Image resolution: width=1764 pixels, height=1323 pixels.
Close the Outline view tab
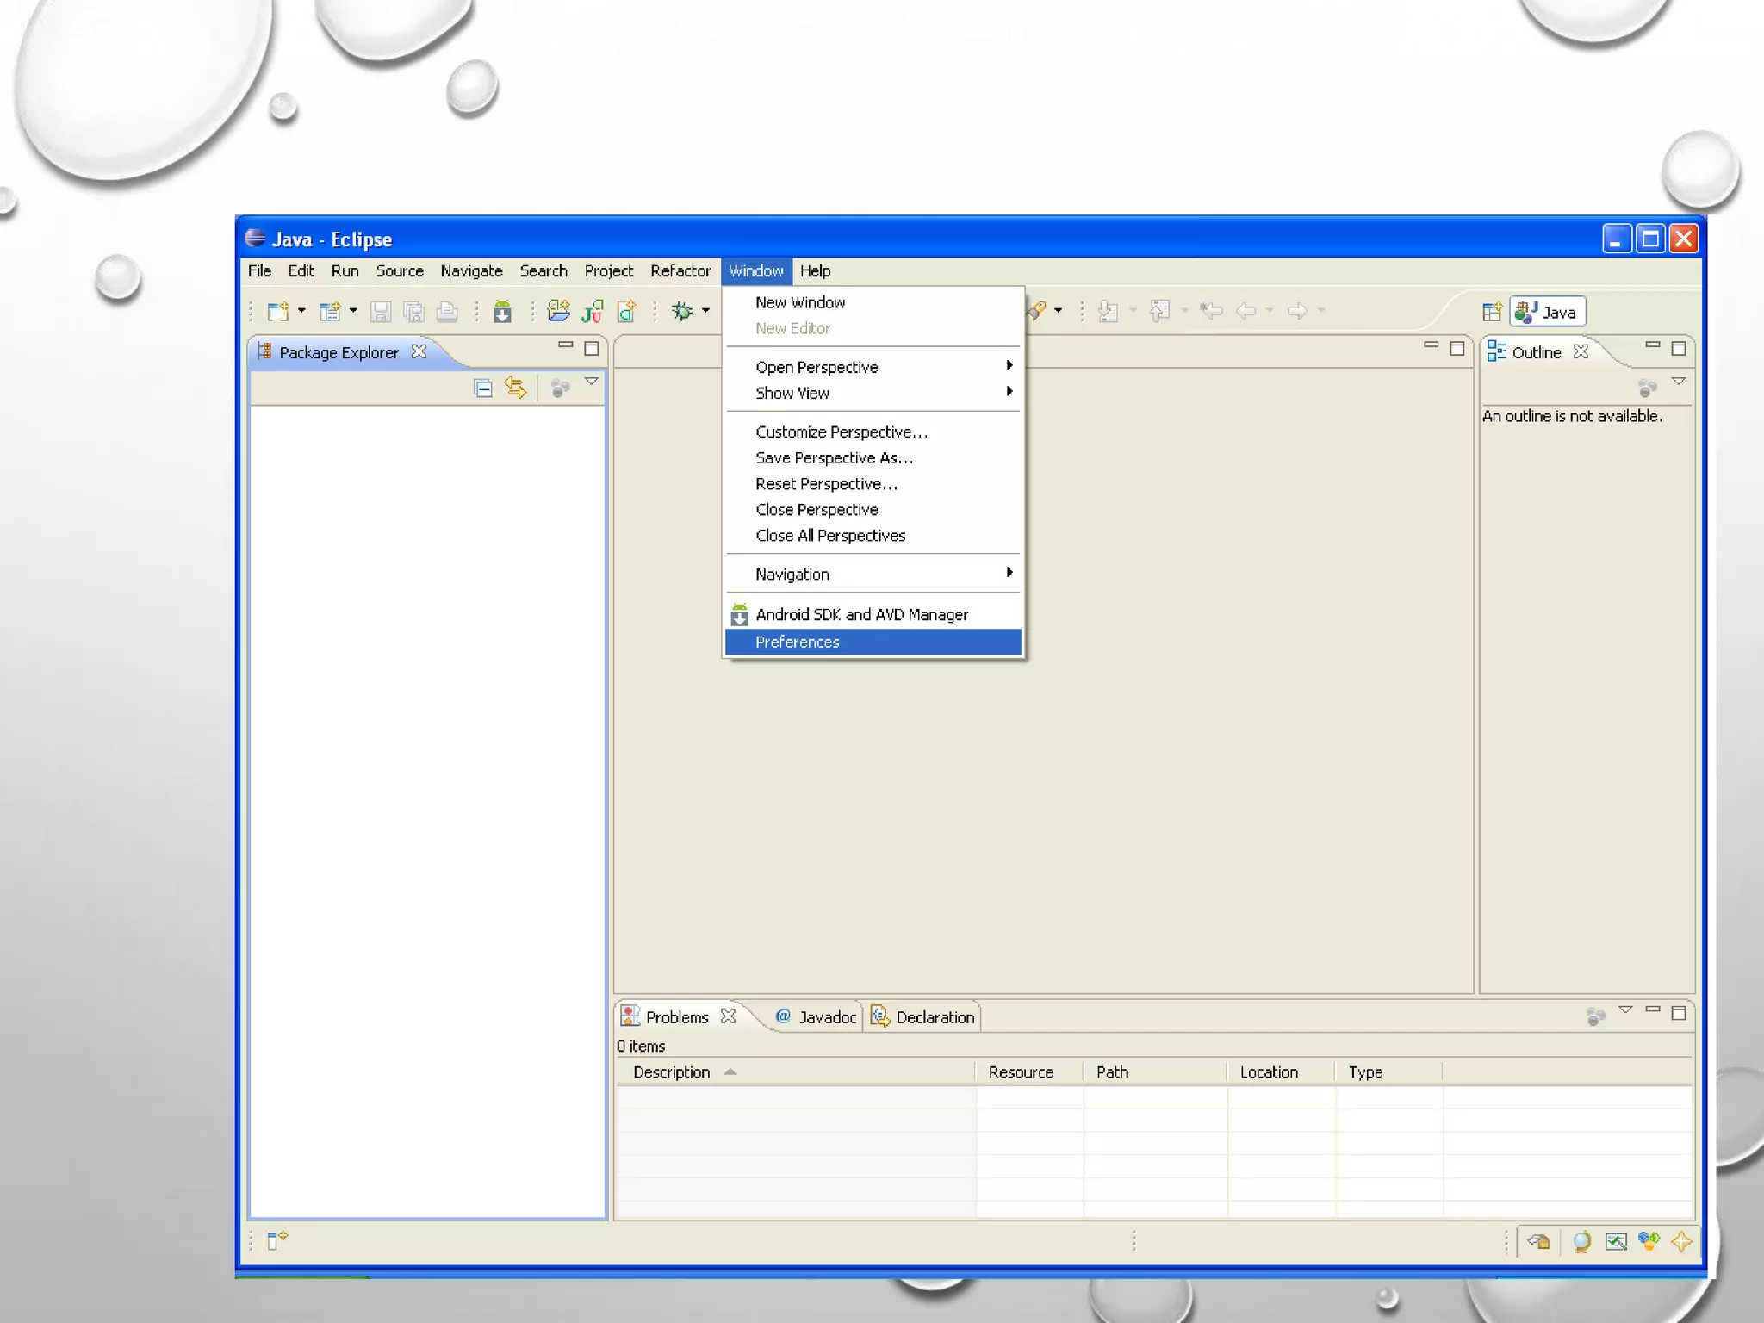pyautogui.click(x=1581, y=351)
